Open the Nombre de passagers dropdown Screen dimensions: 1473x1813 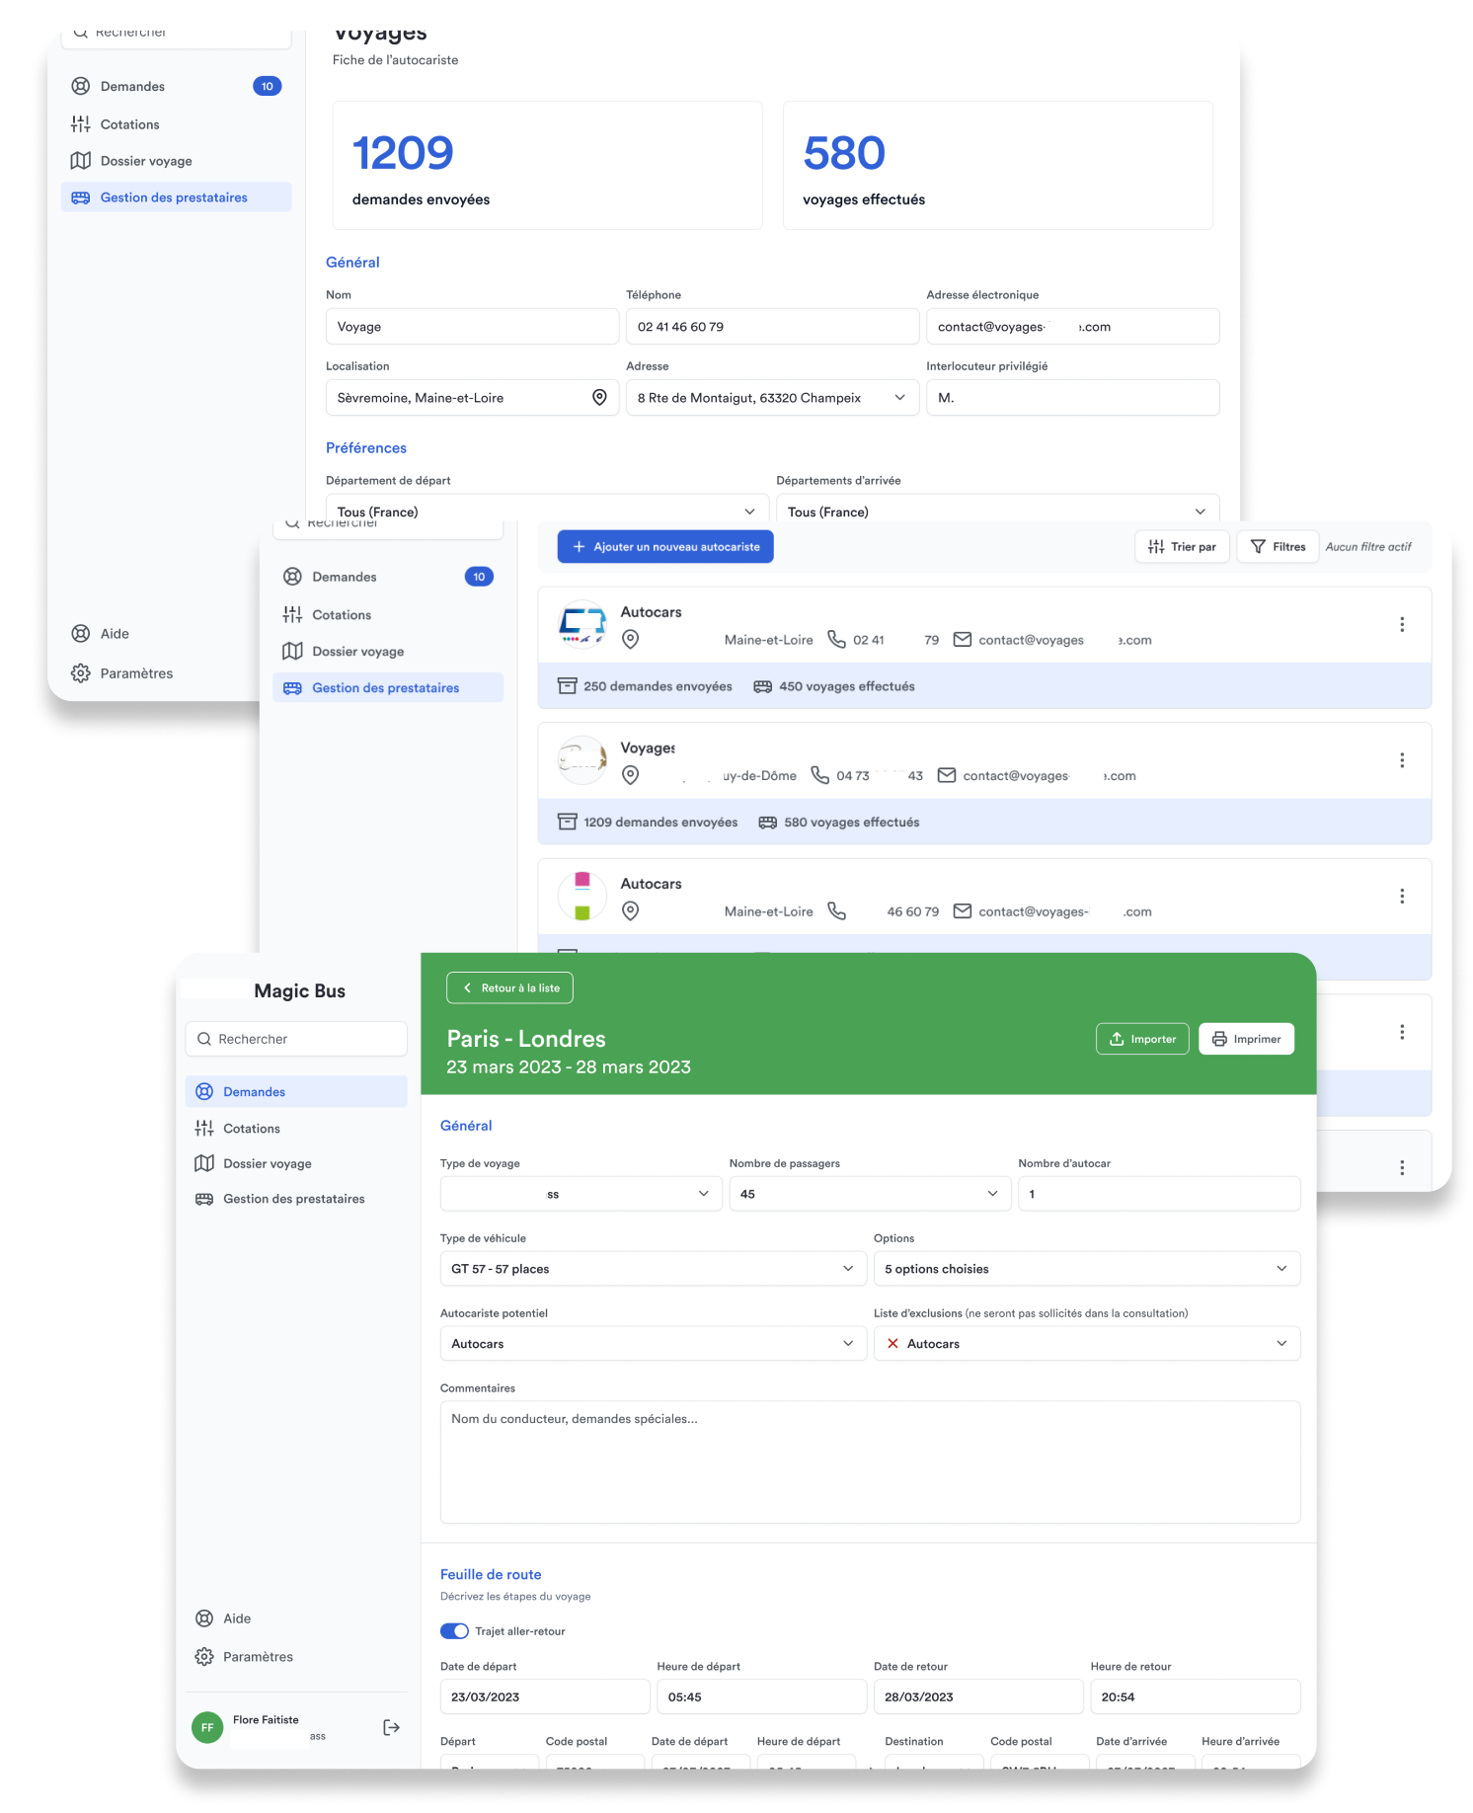(869, 1194)
